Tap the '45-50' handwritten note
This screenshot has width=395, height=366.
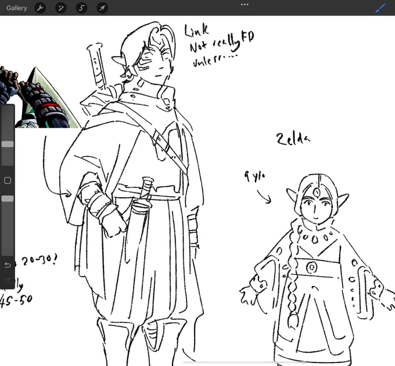tap(16, 300)
